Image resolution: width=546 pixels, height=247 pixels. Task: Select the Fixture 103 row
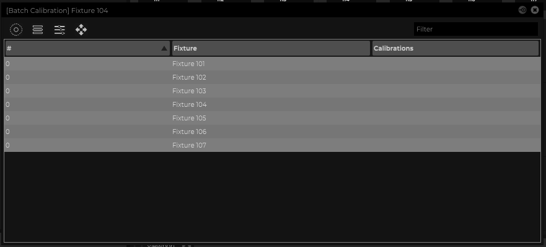[189, 91]
